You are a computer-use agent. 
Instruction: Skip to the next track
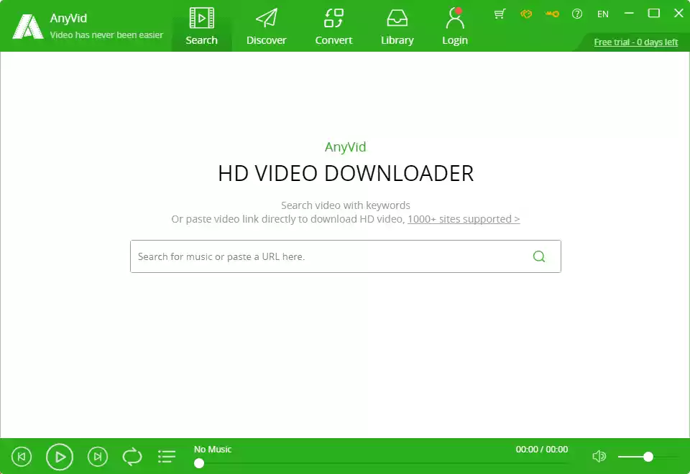tap(98, 457)
